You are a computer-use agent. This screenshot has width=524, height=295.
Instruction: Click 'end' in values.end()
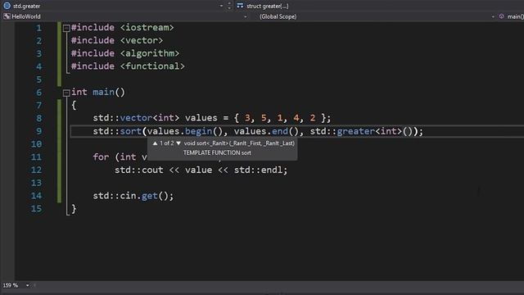[280, 131]
